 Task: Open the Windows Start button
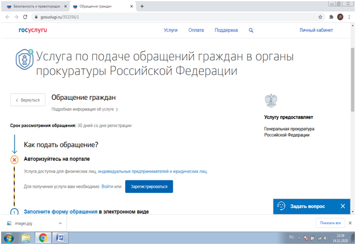click(9, 238)
